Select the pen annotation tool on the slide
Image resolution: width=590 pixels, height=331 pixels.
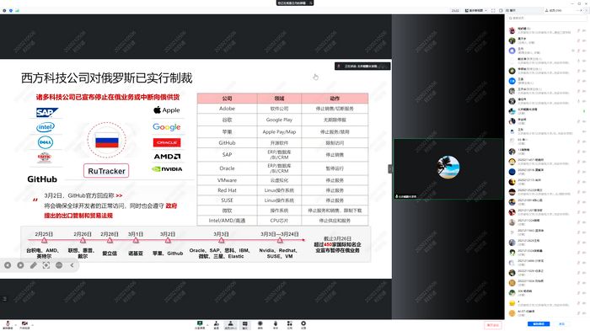click(x=34, y=265)
